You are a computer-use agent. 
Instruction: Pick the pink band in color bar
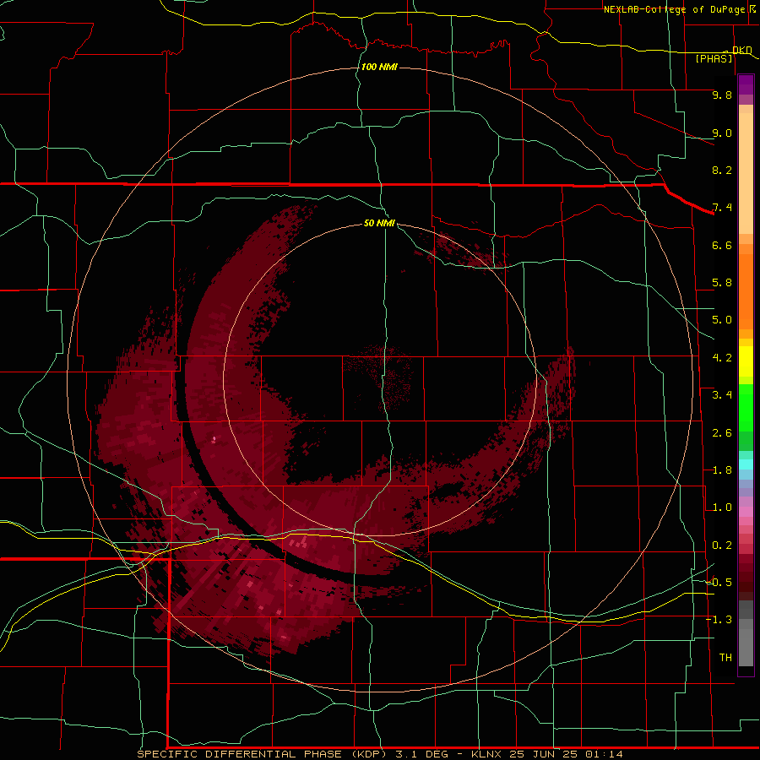point(746,512)
